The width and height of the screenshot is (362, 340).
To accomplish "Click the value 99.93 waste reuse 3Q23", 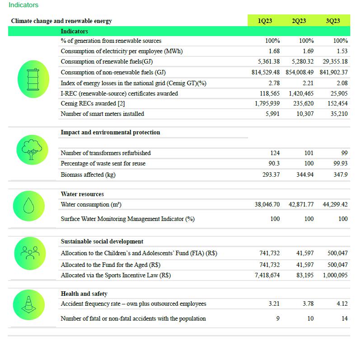I will point(340,164).
